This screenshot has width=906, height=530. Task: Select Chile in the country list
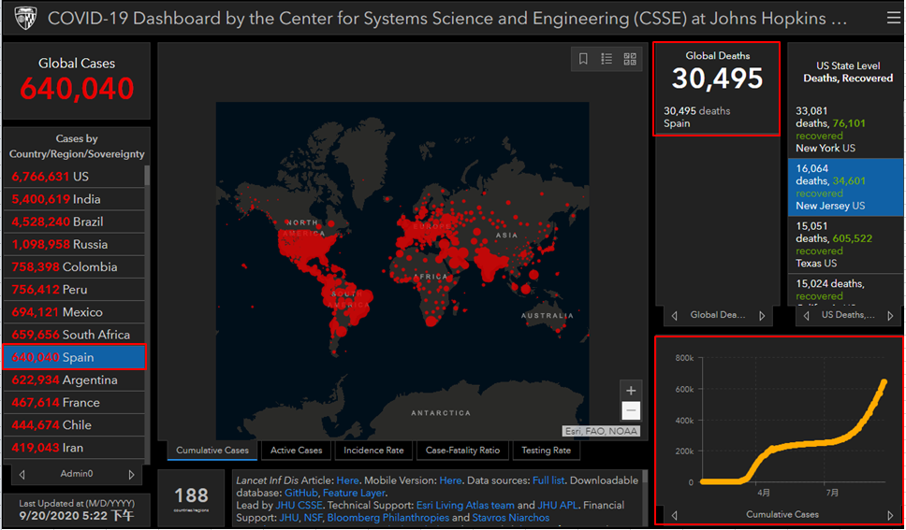pyautogui.click(x=74, y=425)
